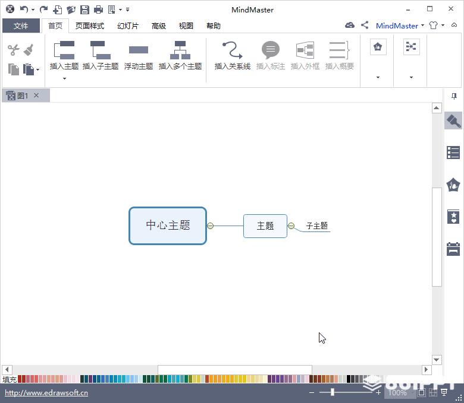Adjust the zoom slider handle
This screenshot has width=464, height=403.
coord(333,392)
